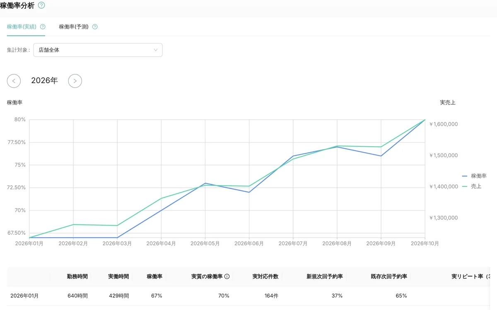Click the 実売上 axis title
Screen dimensions: 497x310
tap(448, 103)
